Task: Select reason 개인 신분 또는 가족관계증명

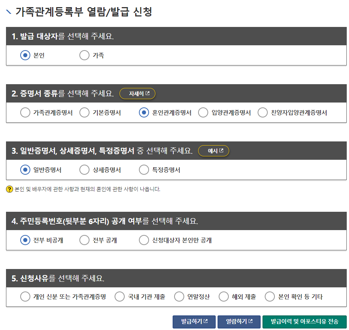Action: coord(25,297)
